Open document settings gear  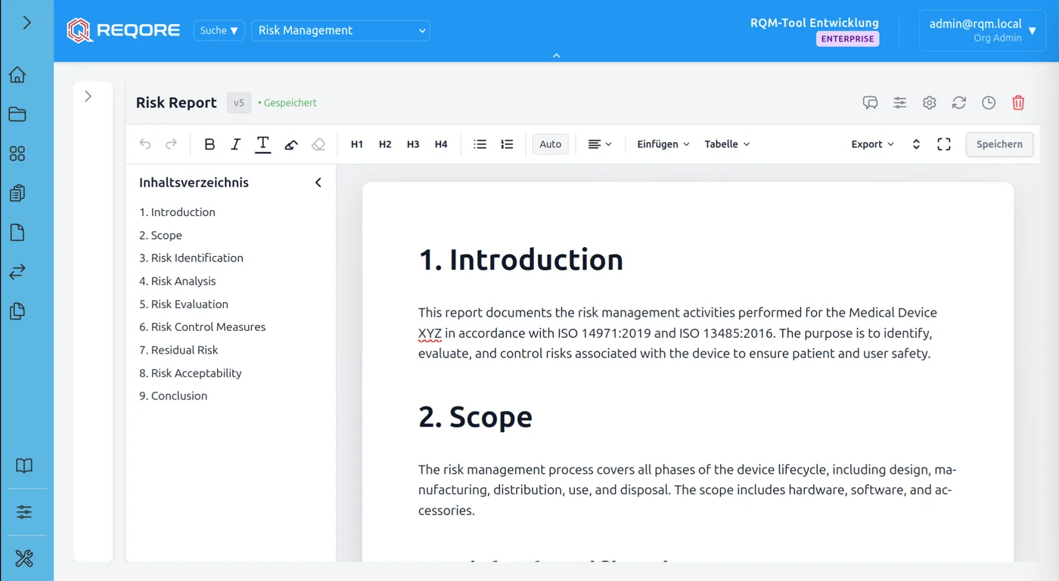930,103
